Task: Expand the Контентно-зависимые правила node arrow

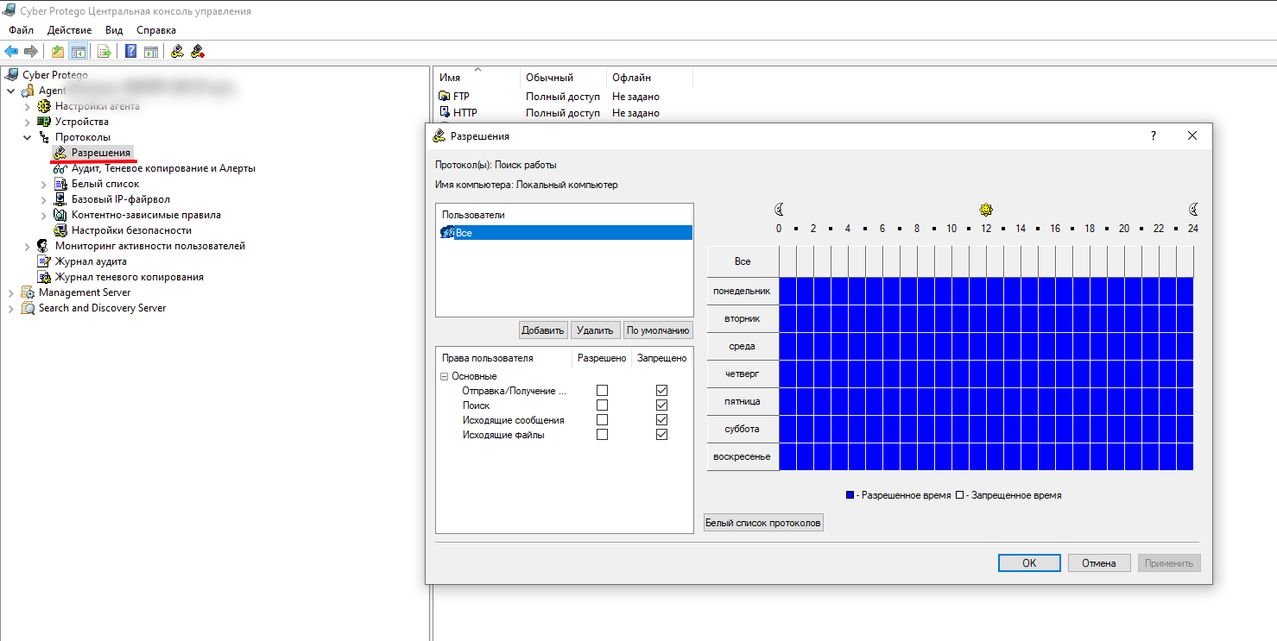Action: click(43, 215)
